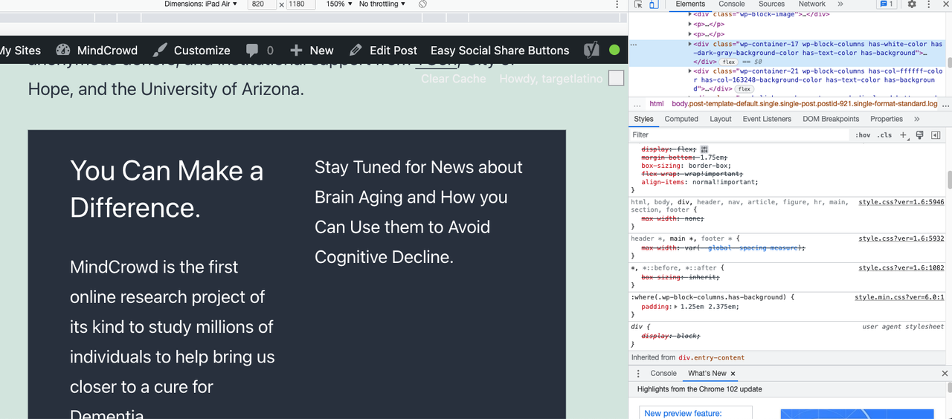The height and width of the screenshot is (419, 952).
Task: Open the New preview feature link
Action: coord(683,414)
